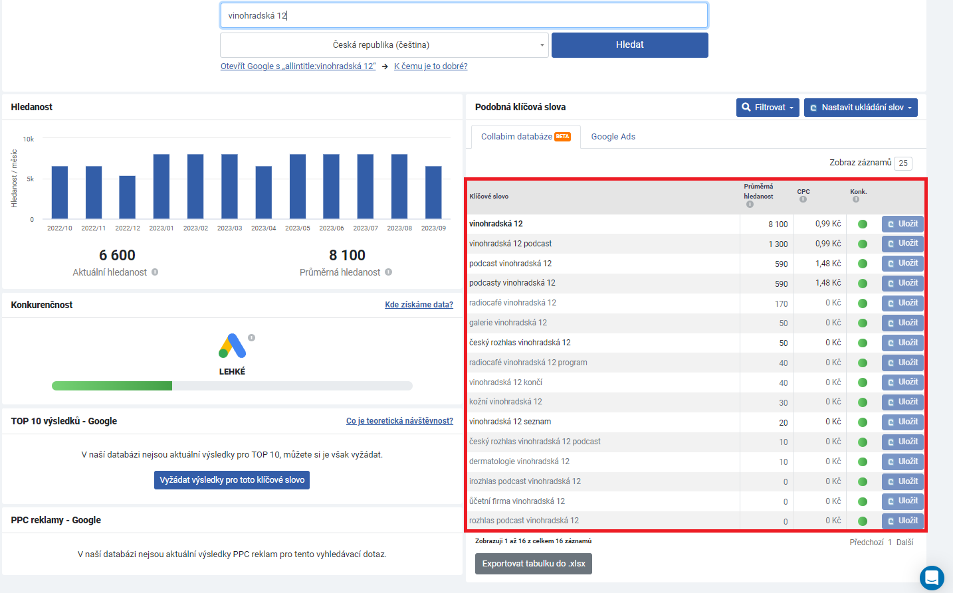Click search volume 1 300 for vinohradská 12 podcast
953x593 pixels.
click(x=778, y=244)
